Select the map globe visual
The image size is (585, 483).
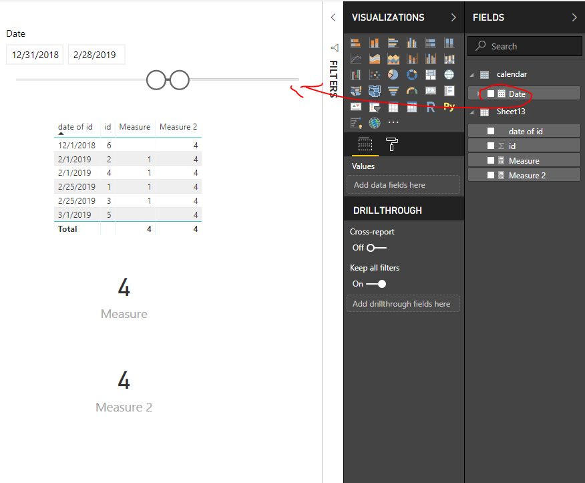449,75
